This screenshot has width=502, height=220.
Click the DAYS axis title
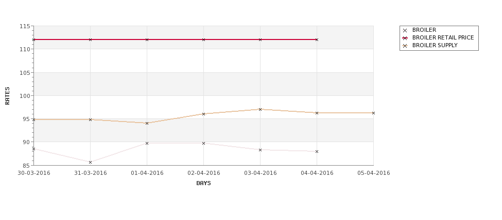point(203,184)
